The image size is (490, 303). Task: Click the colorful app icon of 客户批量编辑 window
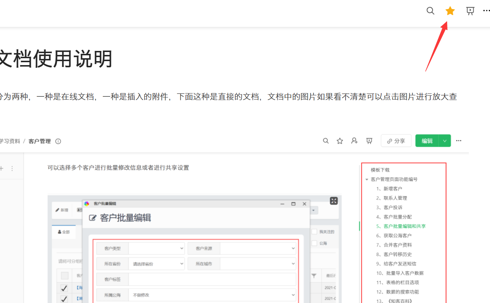pyautogui.click(x=87, y=204)
